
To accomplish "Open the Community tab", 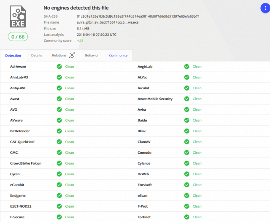I will 118,55.
